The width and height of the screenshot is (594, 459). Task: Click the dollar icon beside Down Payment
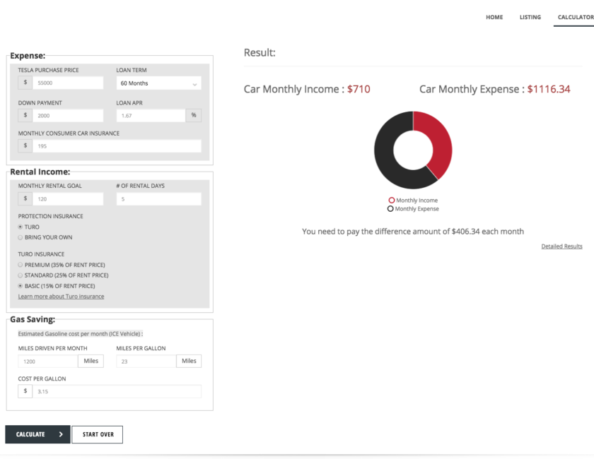click(x=25, y=115)
